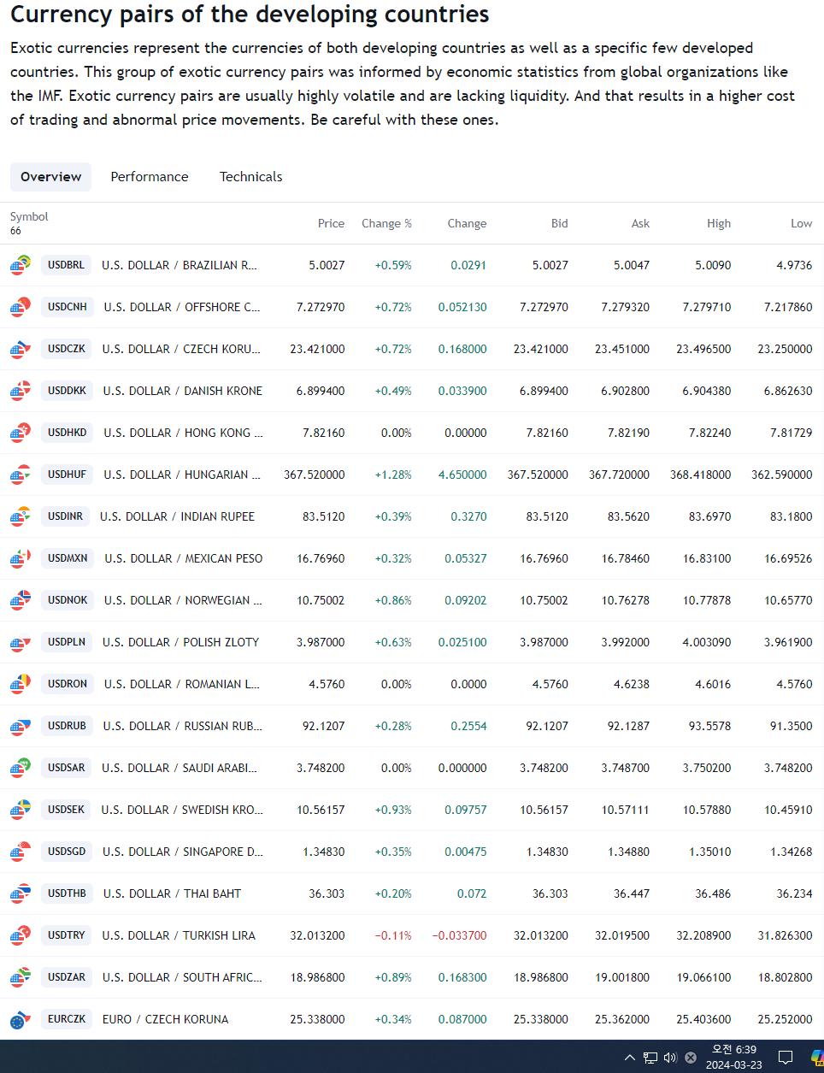Viewport: 824px width, 1073px height.
Task: Click the USDSAR flag pair icon
Action: (21, 768)
